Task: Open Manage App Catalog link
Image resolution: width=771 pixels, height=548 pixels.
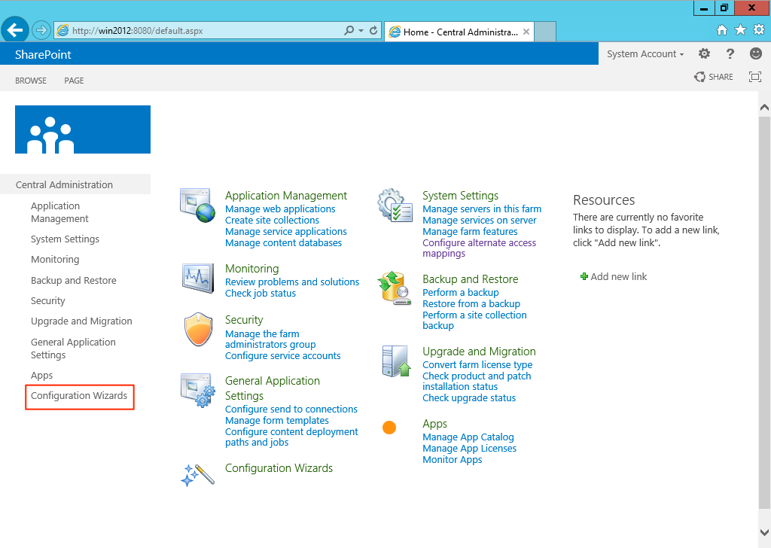Action: (x=468, y=437)
